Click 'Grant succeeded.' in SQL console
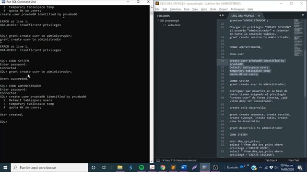The width and height of the screenshot is (307, 172). pos(14,79)
